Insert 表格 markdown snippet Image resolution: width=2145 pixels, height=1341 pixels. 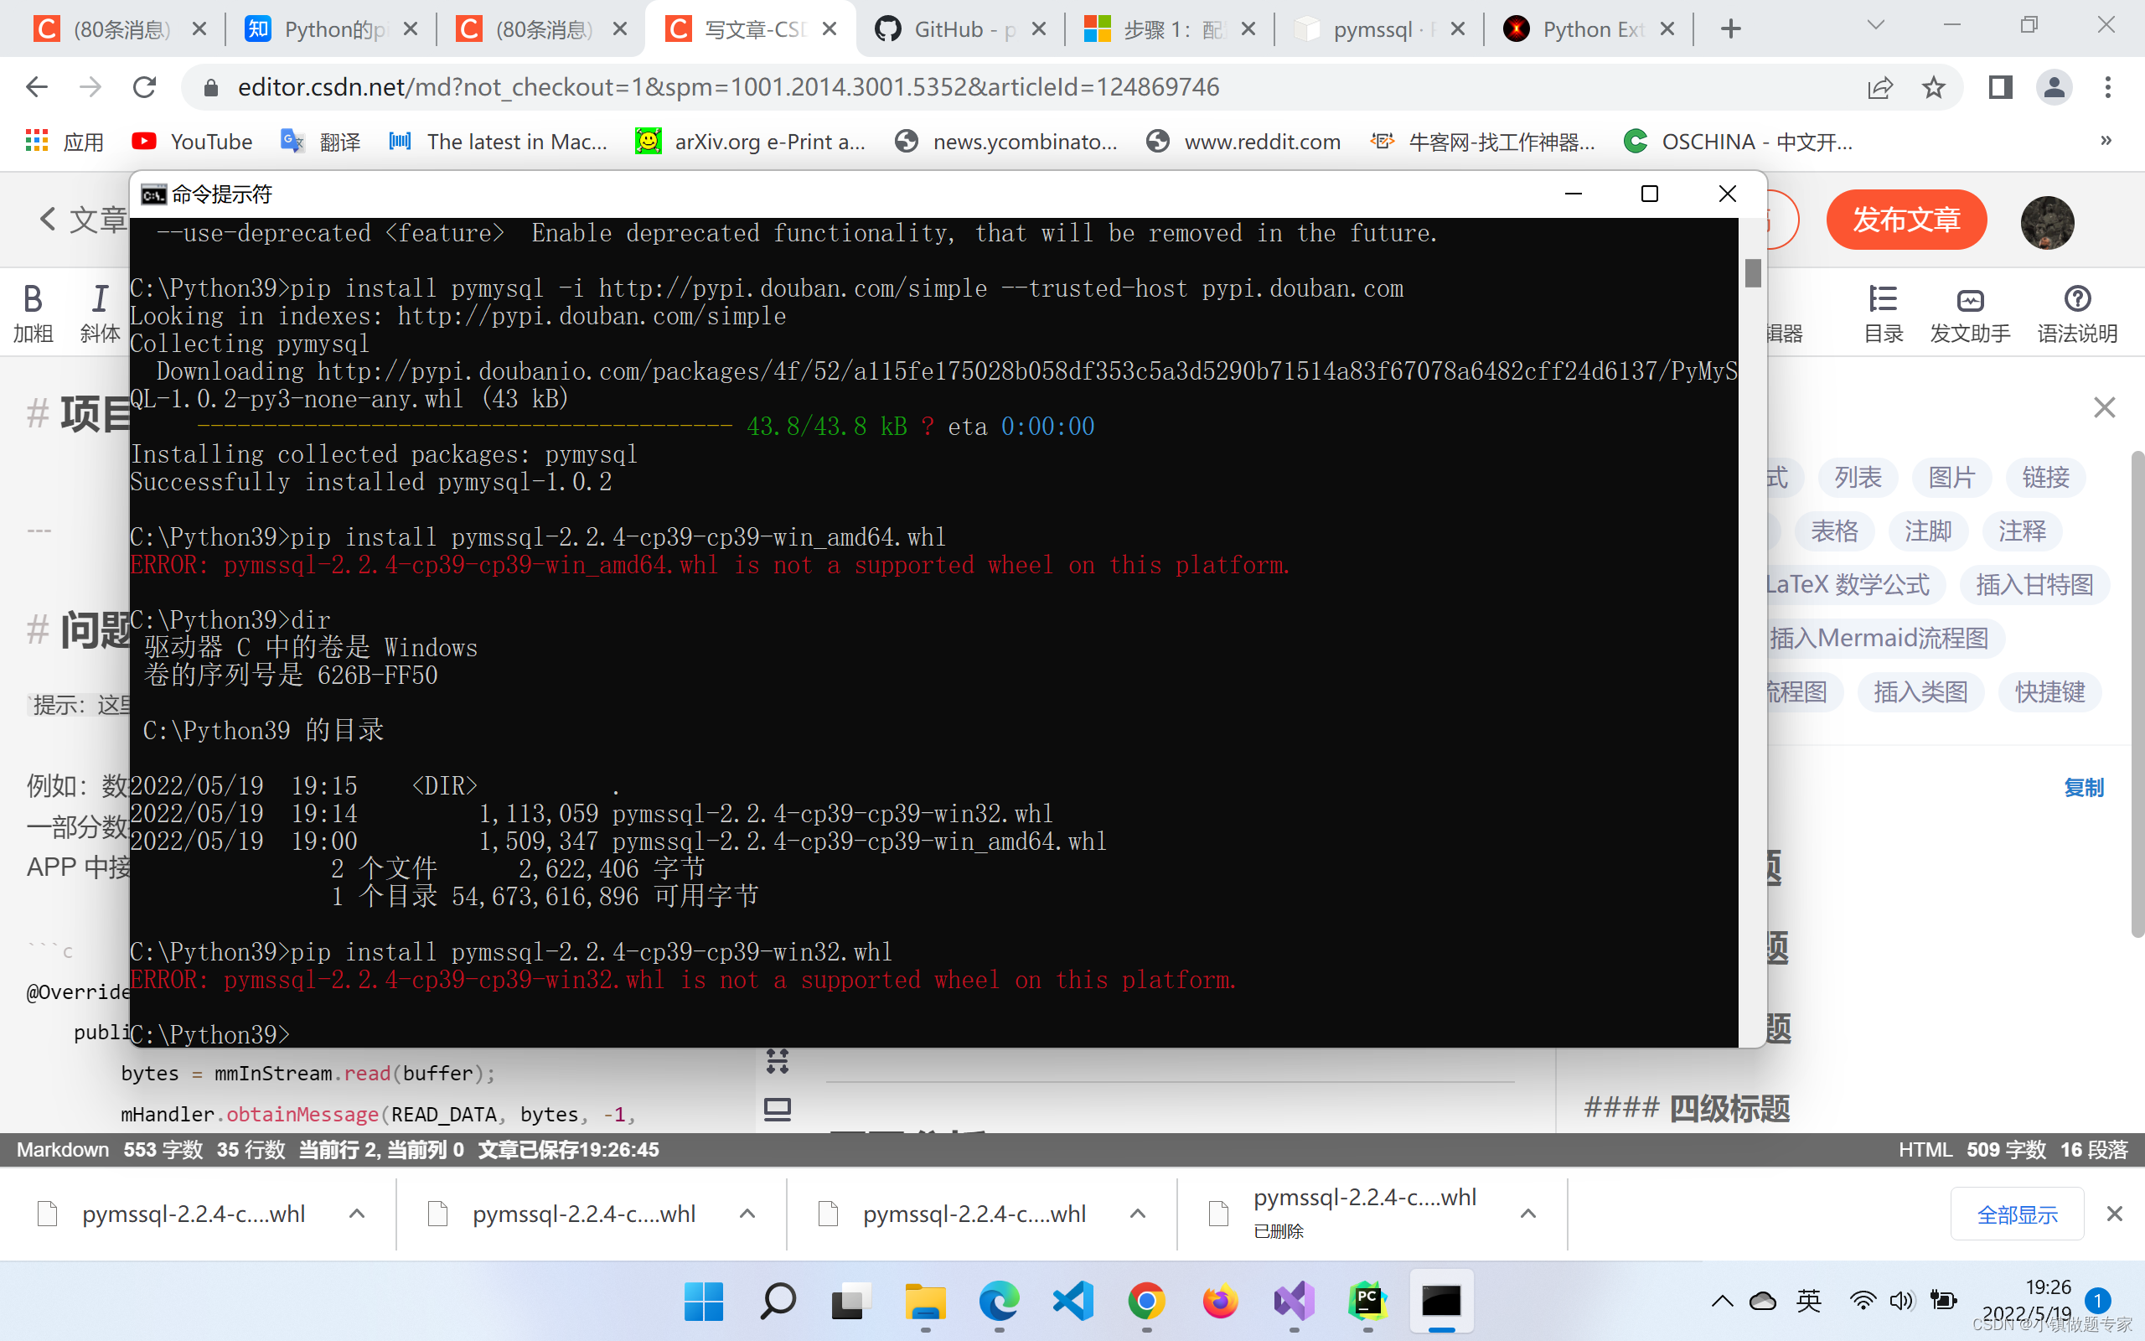coord(1834,531)
